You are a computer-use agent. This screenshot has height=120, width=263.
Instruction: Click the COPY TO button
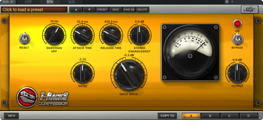tap(167, 116)
